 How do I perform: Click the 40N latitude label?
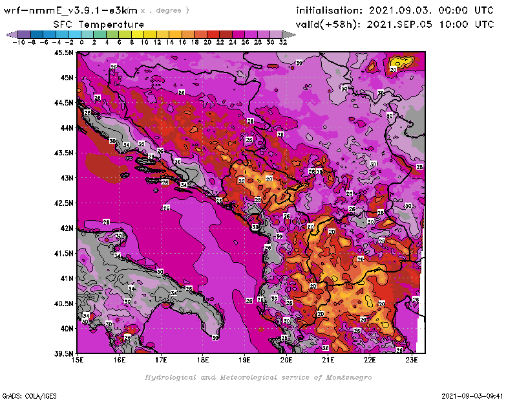(67, 329)
